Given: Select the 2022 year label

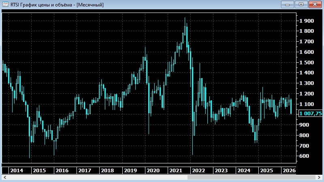Looking at the screenshot, I should (x=198, y=170).
